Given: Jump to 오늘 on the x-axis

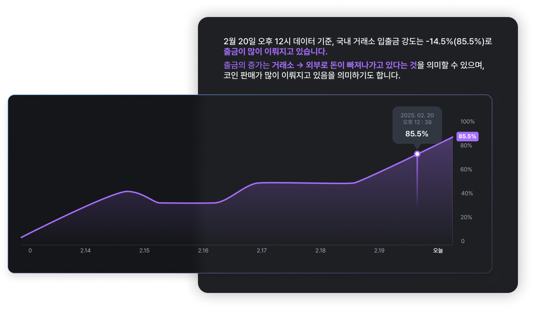Looking at the screenshot, I should pyautogui.click(x=438, y=251).
